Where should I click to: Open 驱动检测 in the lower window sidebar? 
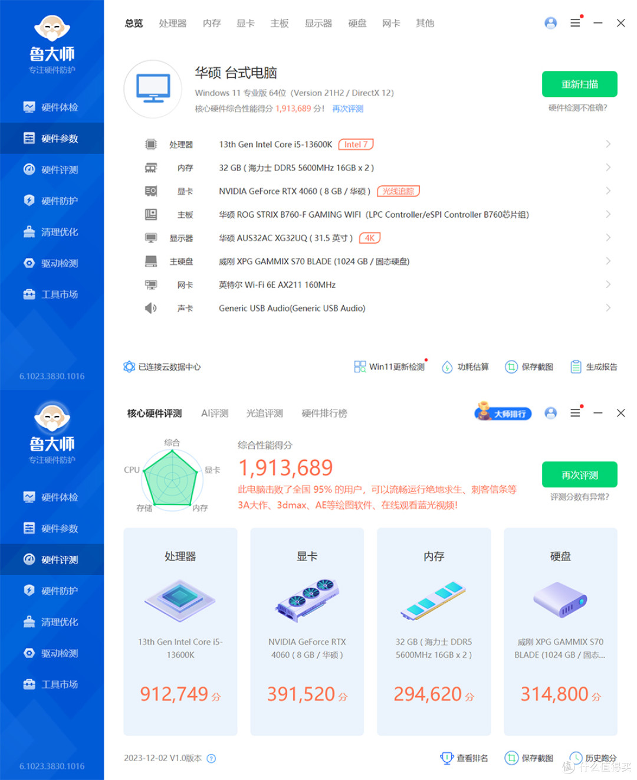point(52,653)
